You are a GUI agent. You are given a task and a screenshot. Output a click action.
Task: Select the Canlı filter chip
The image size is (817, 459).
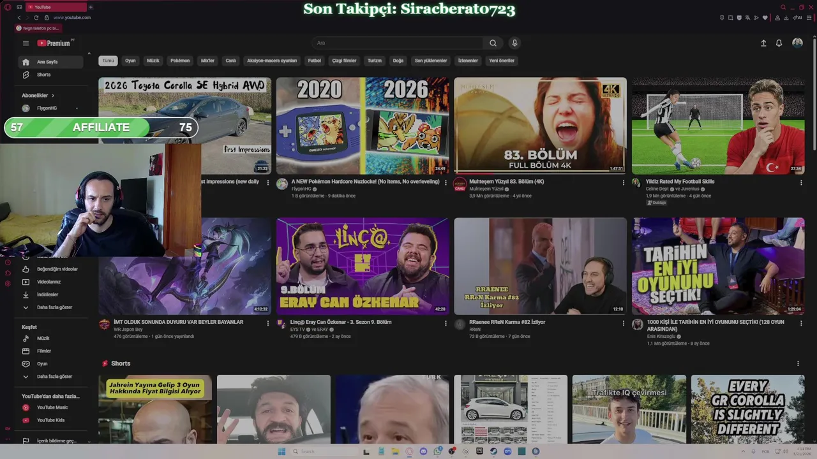[x=231, y=61]
